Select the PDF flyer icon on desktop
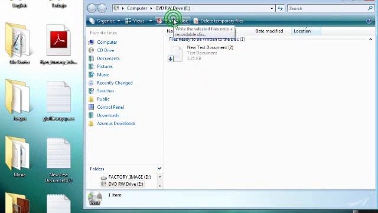This screenshot has height=213, width=378. [x=58, y=40]
